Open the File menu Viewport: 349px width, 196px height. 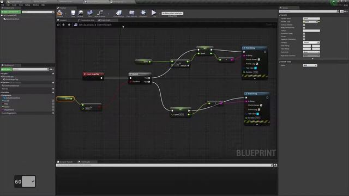(3, 5)
